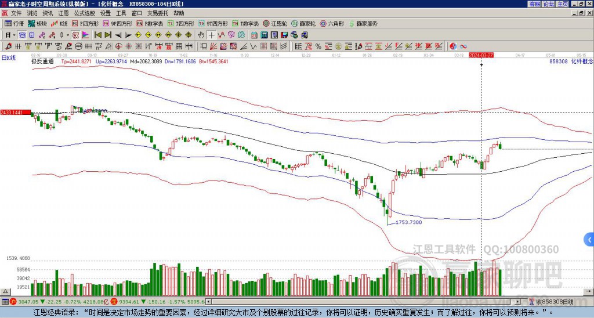Open 9T四方形 tool

click(x=213, y=23)
